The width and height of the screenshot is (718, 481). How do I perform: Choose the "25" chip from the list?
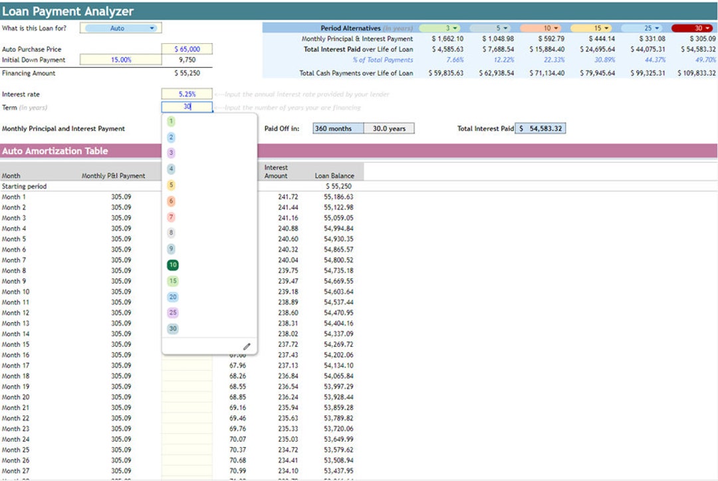(172, 312)
